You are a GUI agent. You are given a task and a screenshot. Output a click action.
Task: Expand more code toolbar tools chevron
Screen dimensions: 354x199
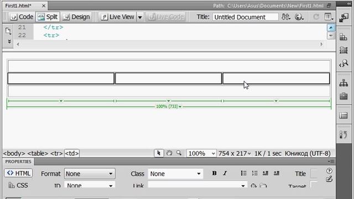click(x=9, y=41)
